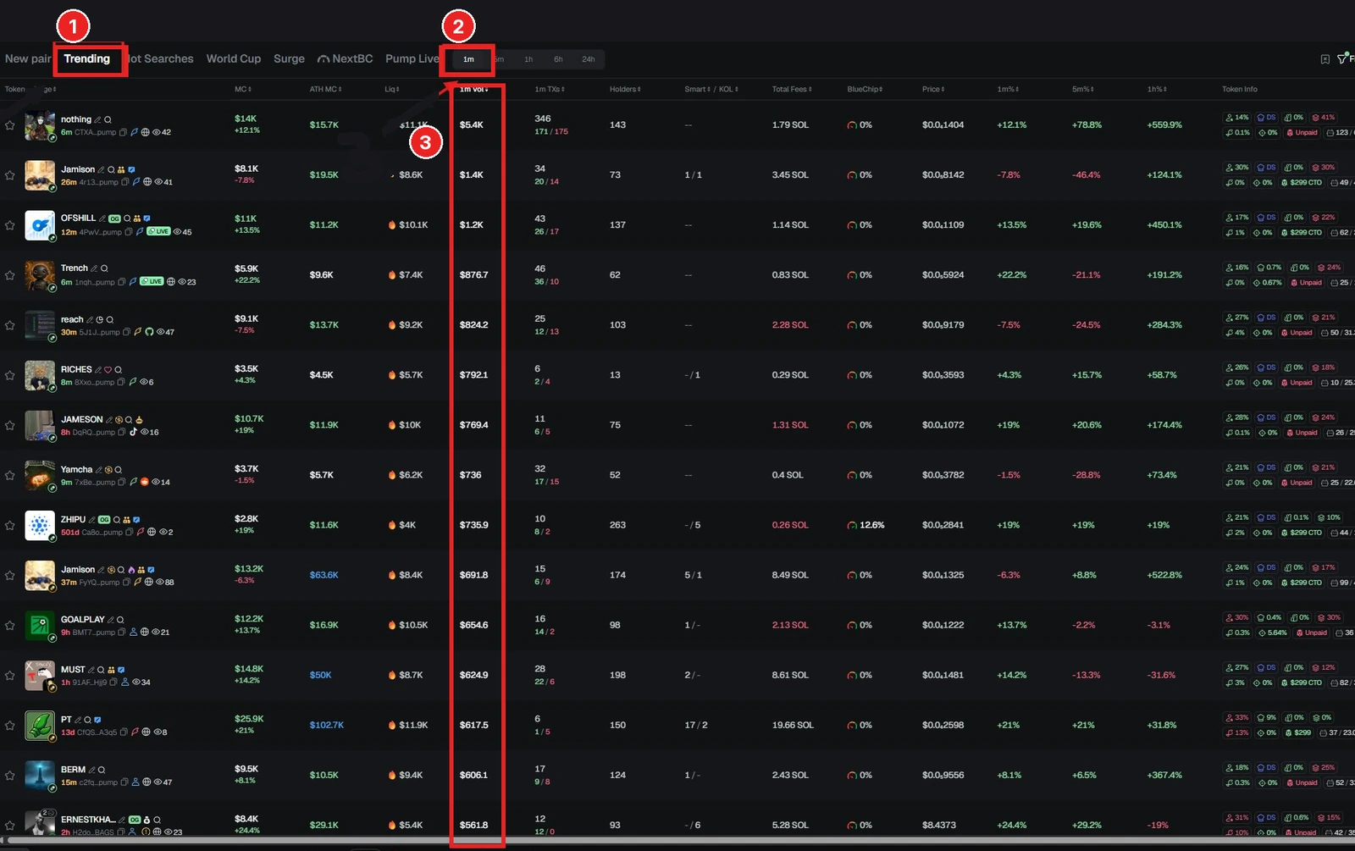Click GitHub icon on reach token

(x=149, y=332)
